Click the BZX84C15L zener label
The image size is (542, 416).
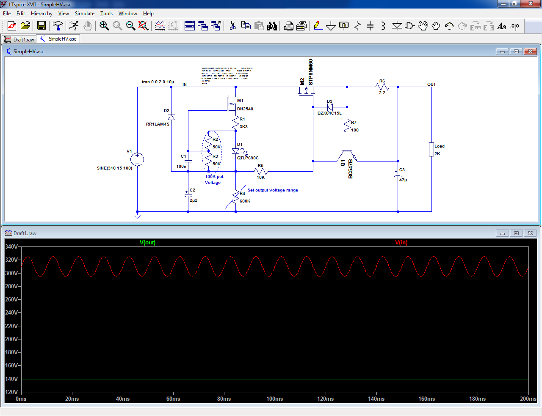329,113
